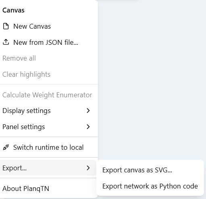The height and width of the screenshot is (199, 206).
Task: Choose "Export canvas as SVG..."
Action: click(137, 170)
